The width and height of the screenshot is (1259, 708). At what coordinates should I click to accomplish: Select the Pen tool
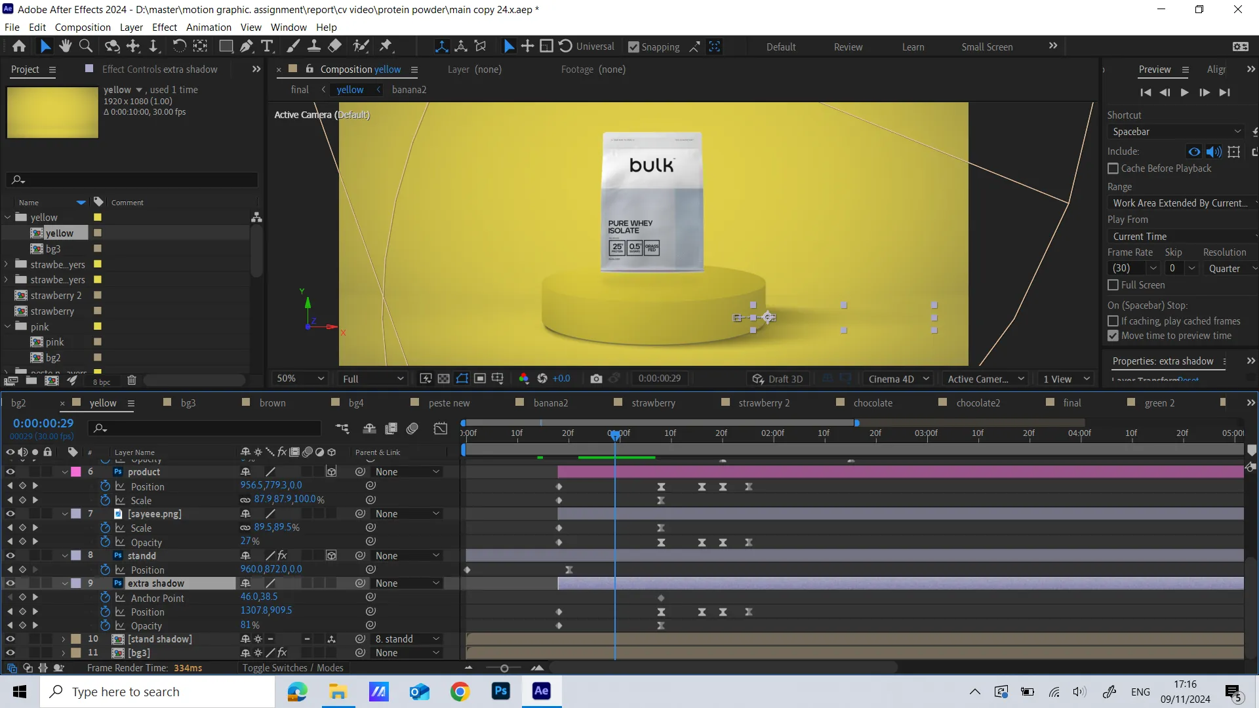[x=247, y=46]
